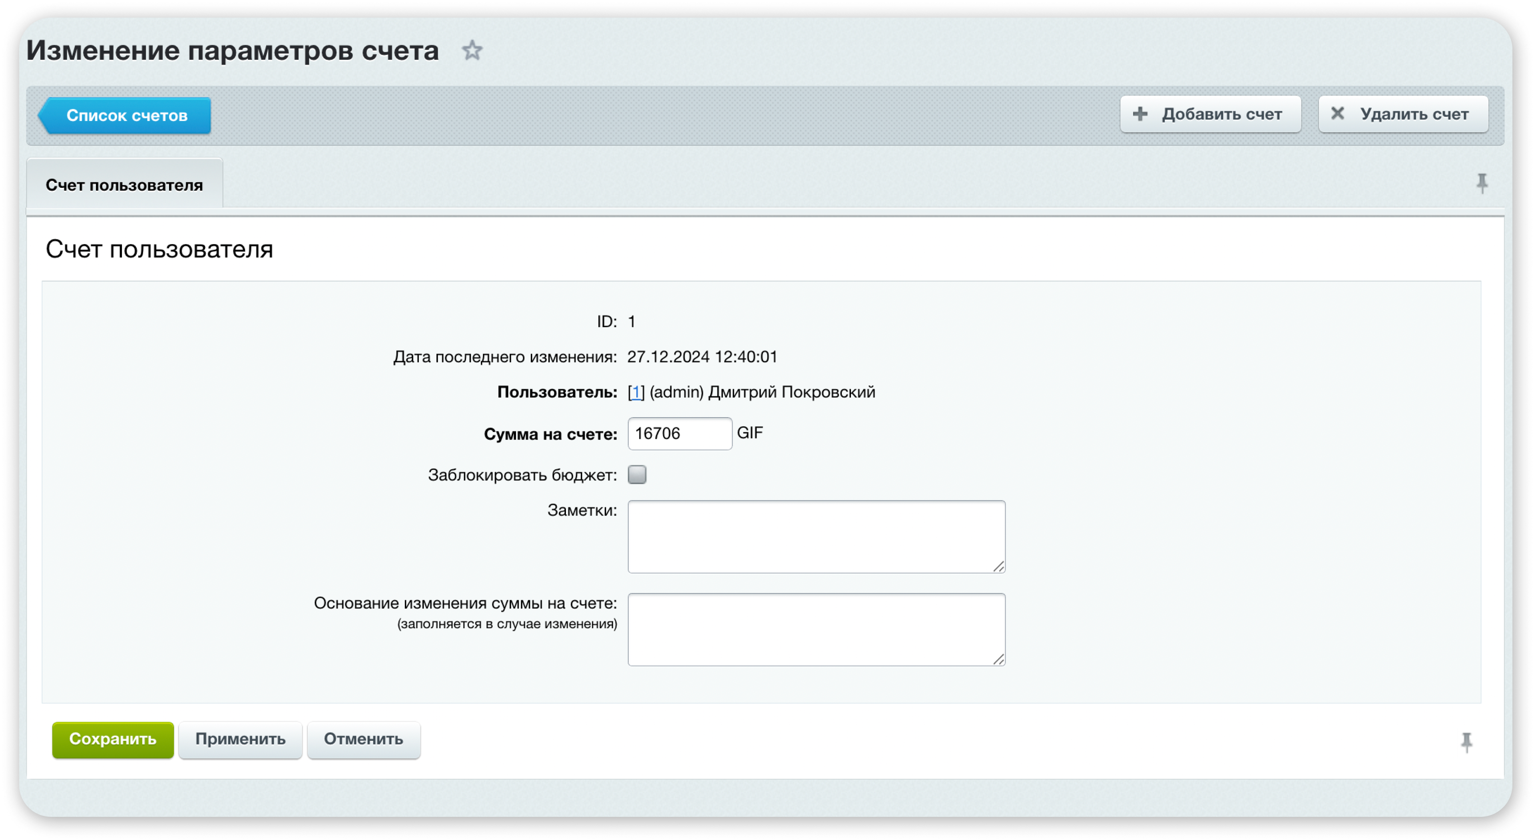This screenshot has height=840, width=1534.
Task: Click the Основание textarea resize handle
Action: point(999,660)
